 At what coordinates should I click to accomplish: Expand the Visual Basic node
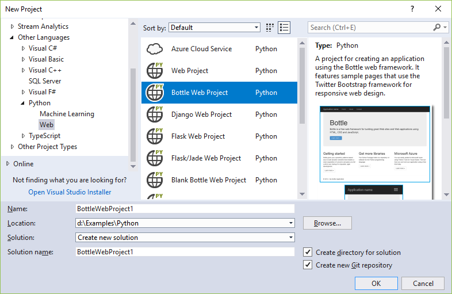tap(24, 59)
